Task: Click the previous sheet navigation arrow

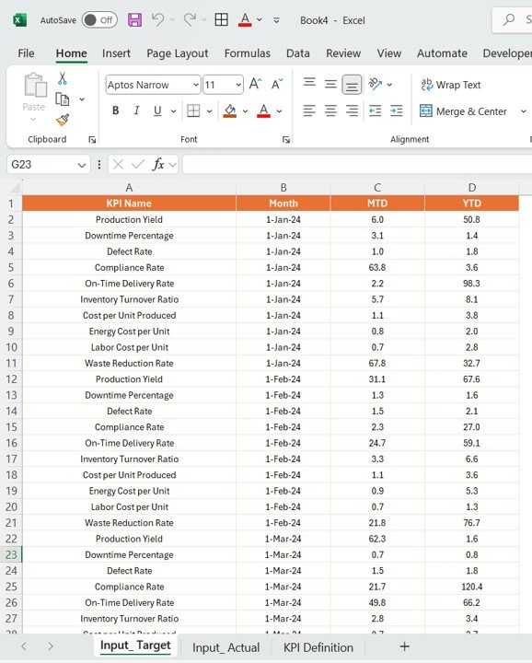Action: point(24,646)
